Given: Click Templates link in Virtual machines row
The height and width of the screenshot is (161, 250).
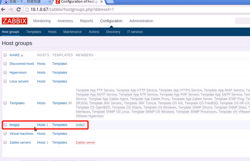Looking at the screenshot, I should coord(60,134).
